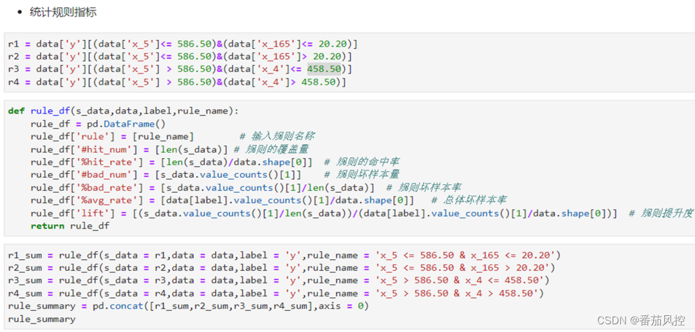Click the rule_summary = pd.concat line
Screen dimensions: 695x332
tap(189, 306)
